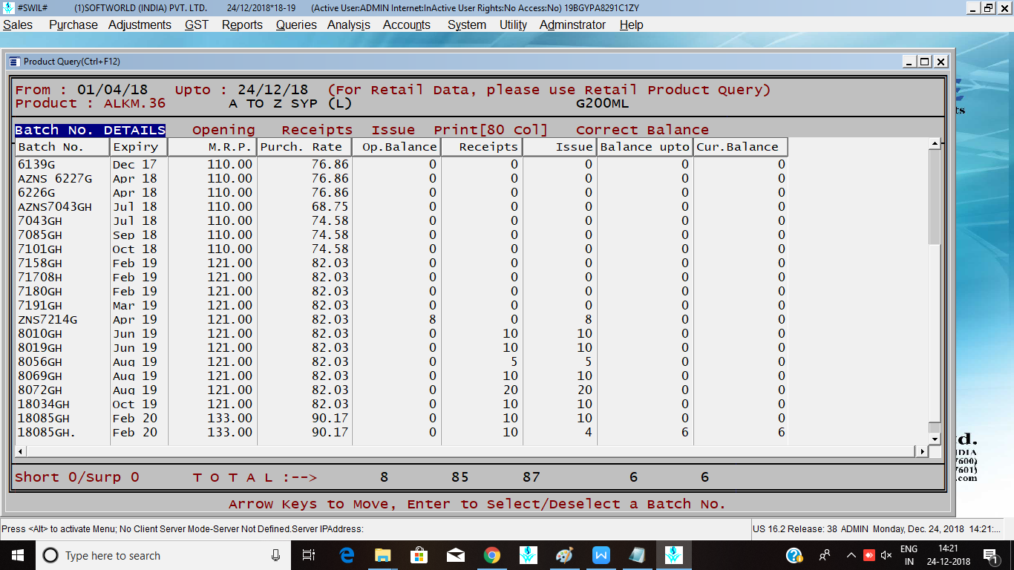Click the highlighted active SWIL taskbar icon

[673, 555]
